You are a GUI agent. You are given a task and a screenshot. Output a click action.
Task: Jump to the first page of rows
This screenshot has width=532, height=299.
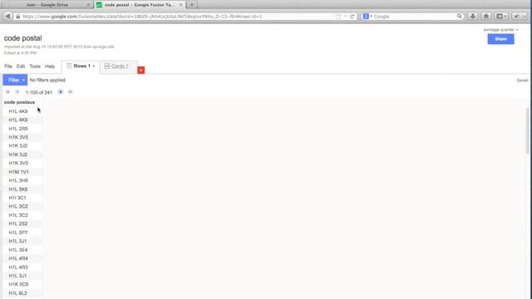click(x=7, y=92)
